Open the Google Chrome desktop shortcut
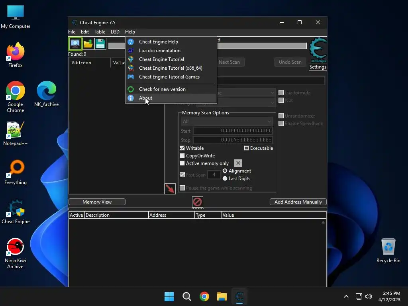 tap(16, 97)
